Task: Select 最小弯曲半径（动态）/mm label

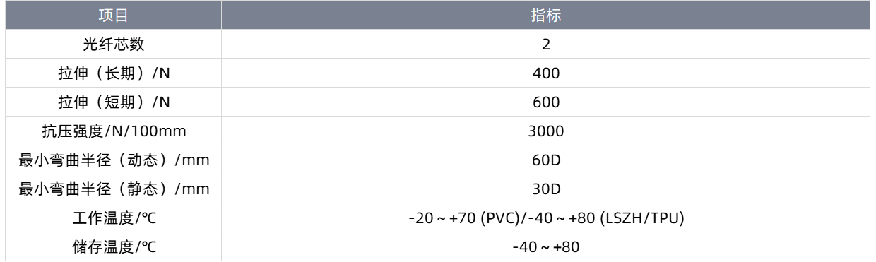Action: pos(114,160)
